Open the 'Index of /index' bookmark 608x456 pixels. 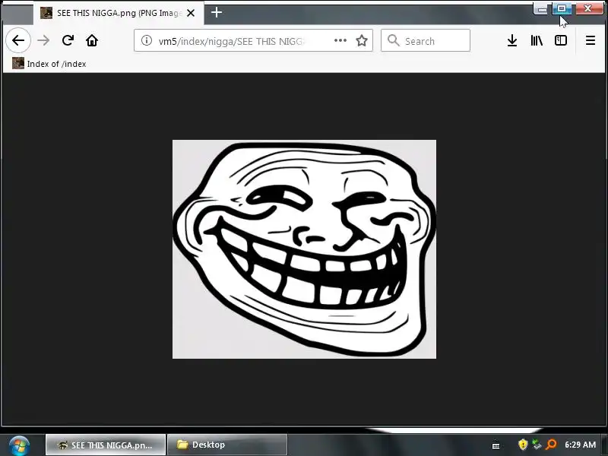click(49, 64)
